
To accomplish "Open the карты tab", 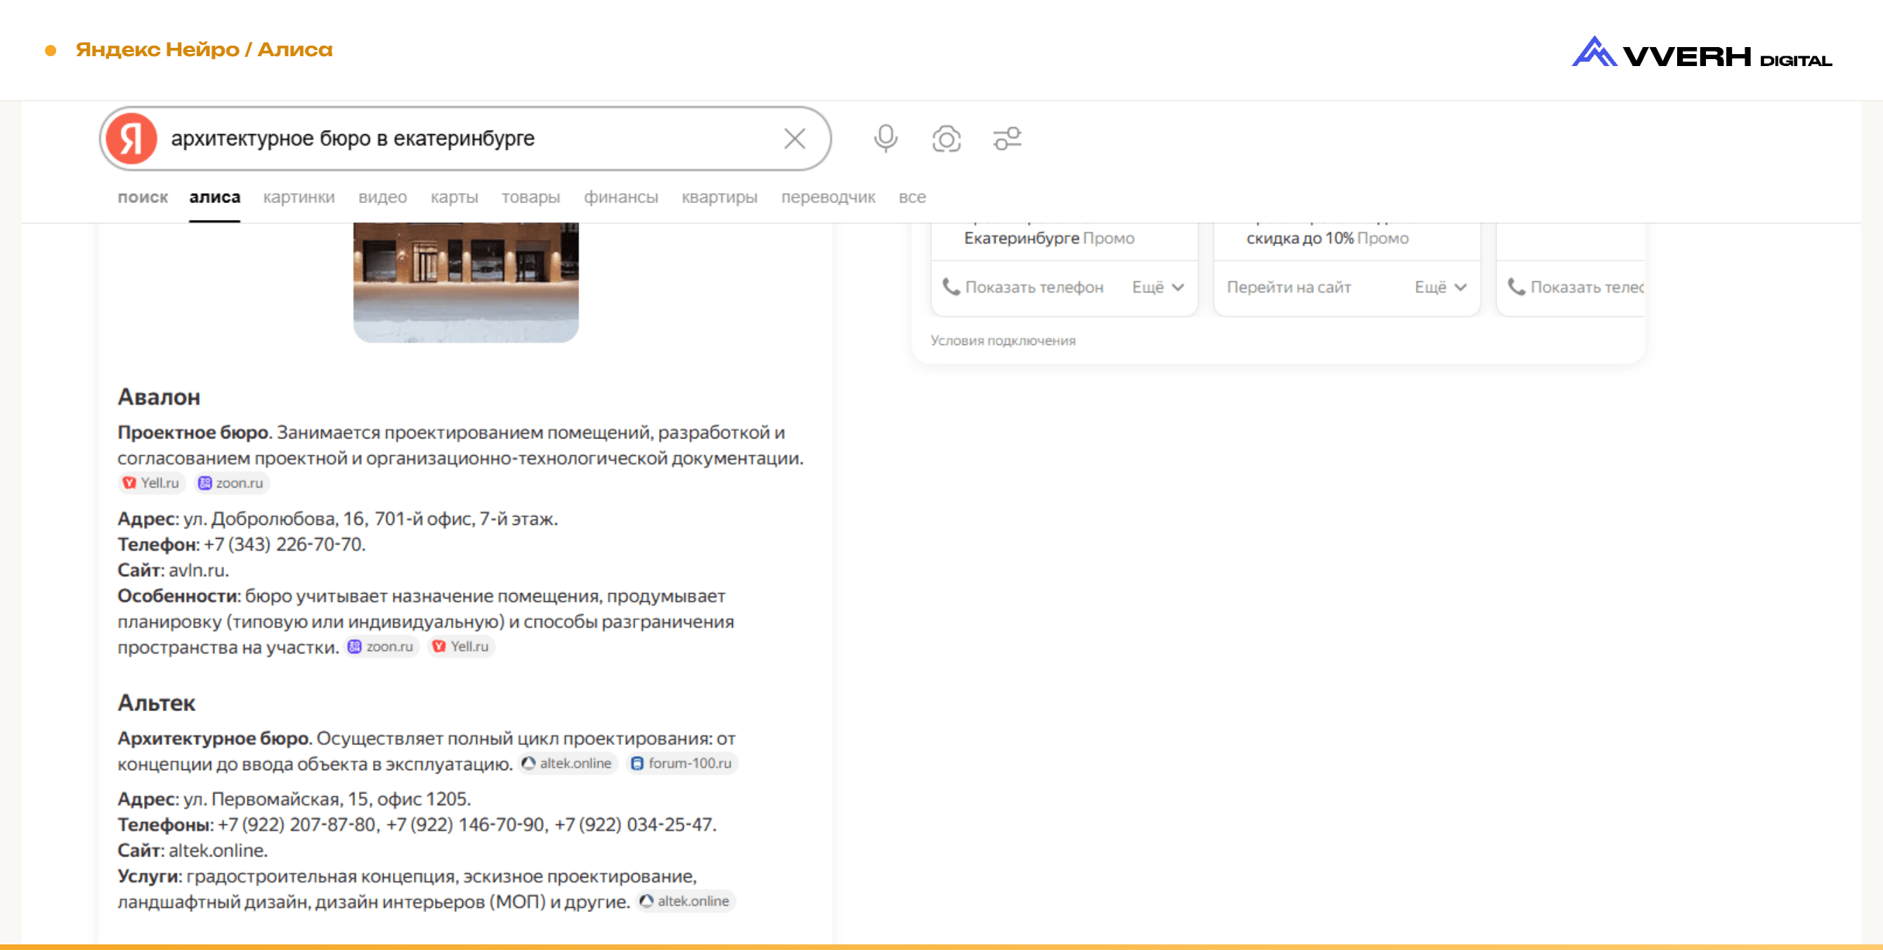I will [x=454, y=197].
